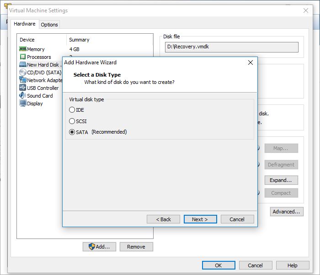
Task: Click OK in Virtual Machine Settings
Action: coord(219,265)
